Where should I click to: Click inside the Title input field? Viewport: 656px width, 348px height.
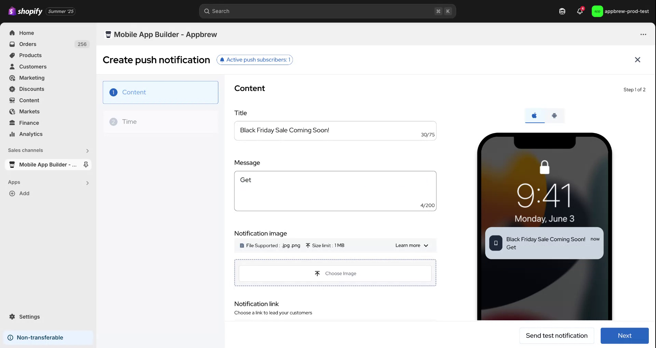335,131
